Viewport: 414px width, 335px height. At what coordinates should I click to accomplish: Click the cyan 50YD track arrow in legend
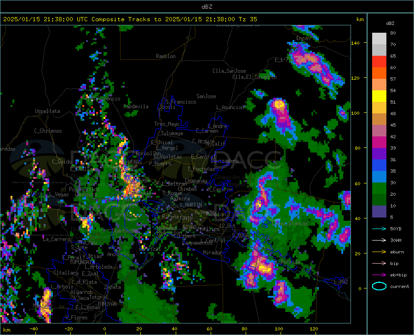click(x=379, y=229)
